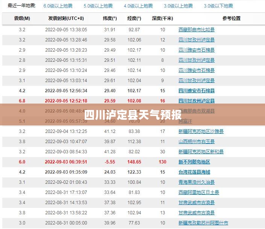Open 四川甘孜州泸定县 link for the 6.8 quake
265x229 pixels.
point(197,101)
